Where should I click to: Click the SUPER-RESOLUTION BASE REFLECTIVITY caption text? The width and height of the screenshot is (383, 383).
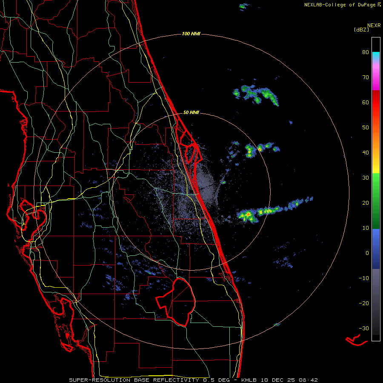pos(134,380)
